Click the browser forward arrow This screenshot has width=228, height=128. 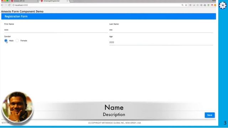tap(6, 5)
